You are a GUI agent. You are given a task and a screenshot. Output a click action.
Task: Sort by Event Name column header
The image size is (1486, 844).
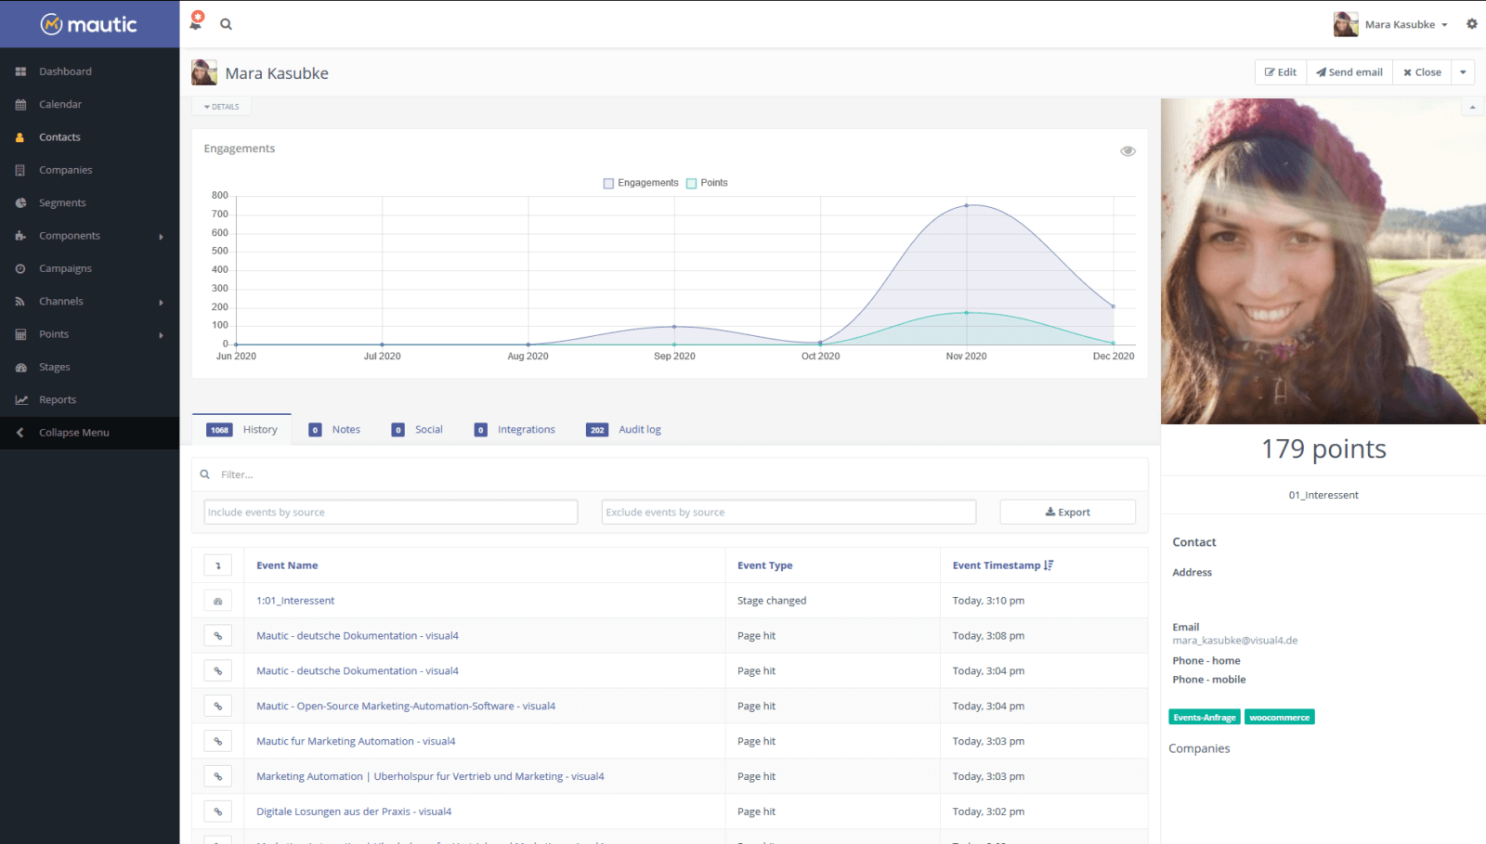287,565
